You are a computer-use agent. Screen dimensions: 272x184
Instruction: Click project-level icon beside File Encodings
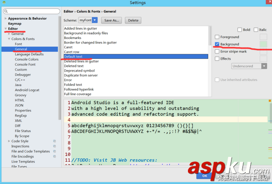tap(54, 156)
